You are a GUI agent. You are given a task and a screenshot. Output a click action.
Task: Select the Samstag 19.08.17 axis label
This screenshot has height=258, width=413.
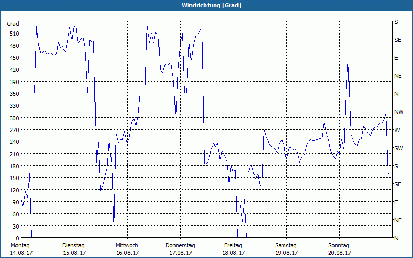287,249
